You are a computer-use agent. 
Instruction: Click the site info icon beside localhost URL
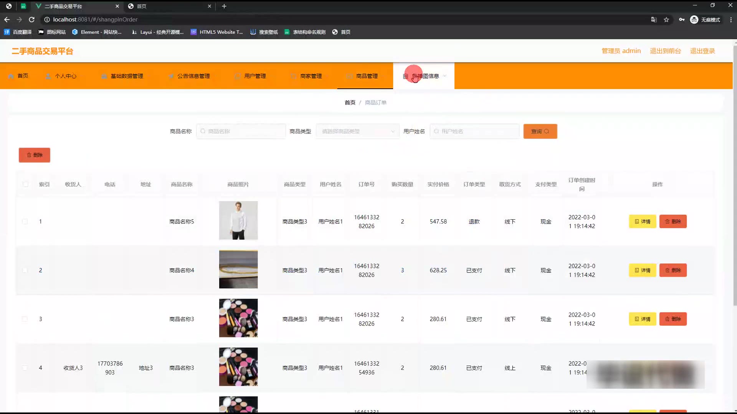point(47,20)
